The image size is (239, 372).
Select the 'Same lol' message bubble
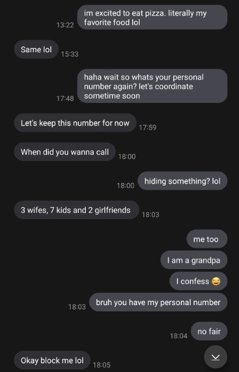tap(36, 49)
